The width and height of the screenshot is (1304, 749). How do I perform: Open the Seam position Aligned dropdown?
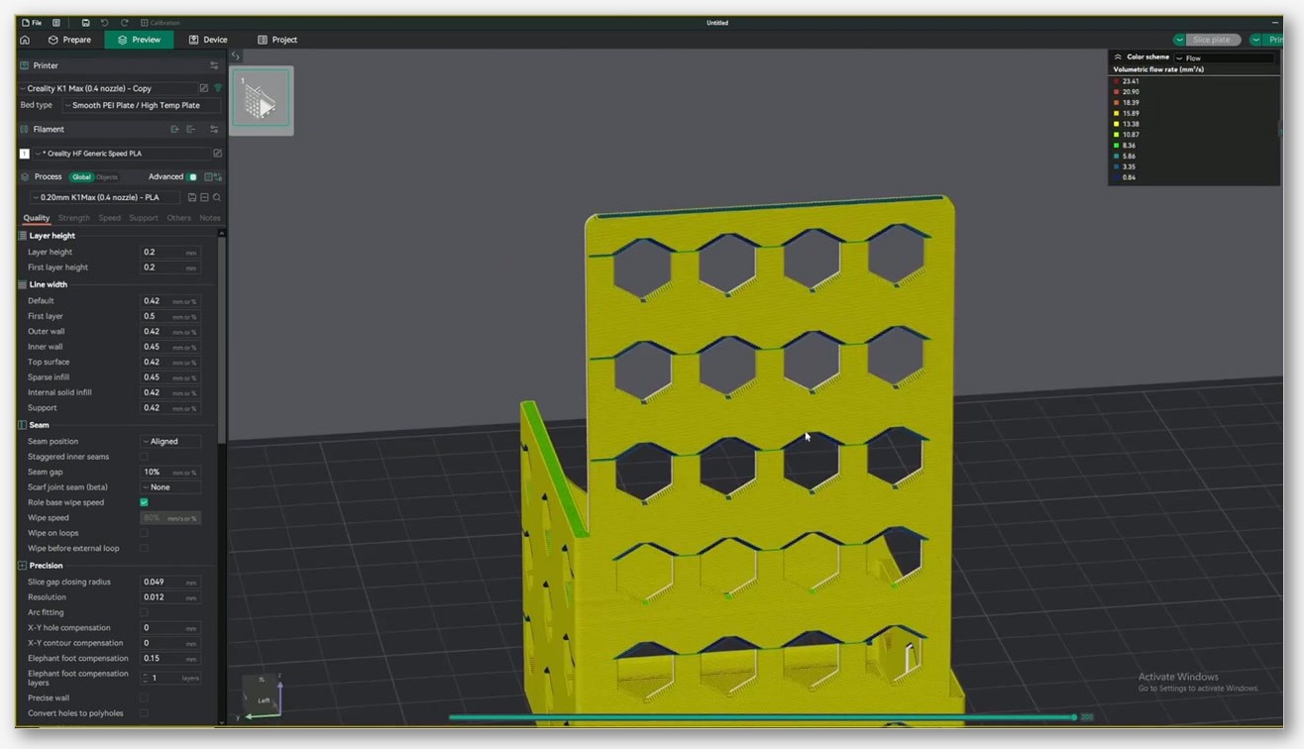click(x=170, y=442)
